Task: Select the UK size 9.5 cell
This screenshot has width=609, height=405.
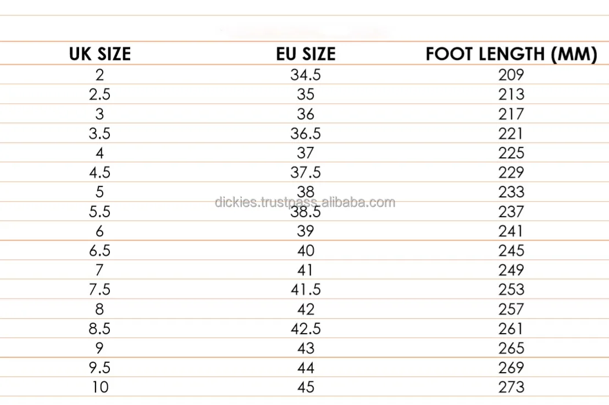Action: tap(99, 368)
